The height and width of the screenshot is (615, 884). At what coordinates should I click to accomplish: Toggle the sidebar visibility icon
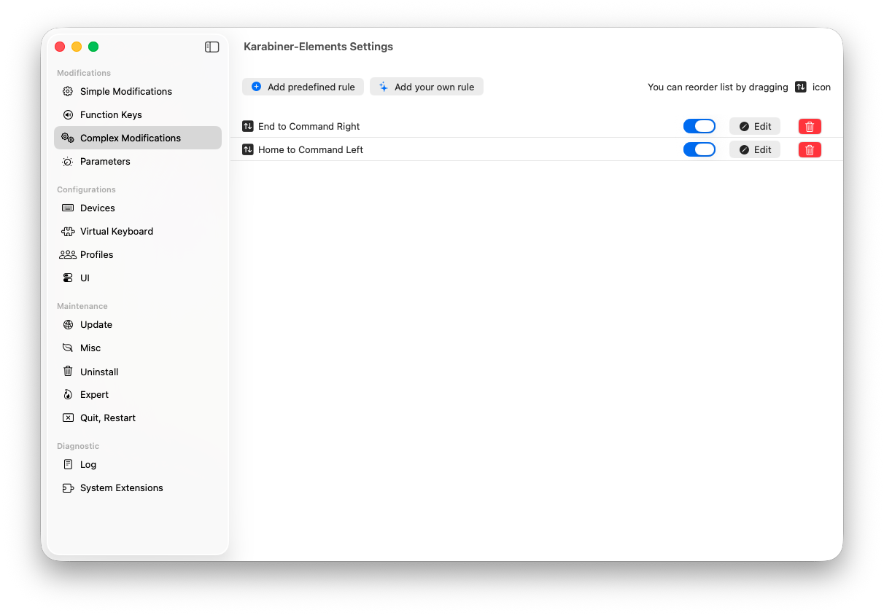(x=212, y=47)
